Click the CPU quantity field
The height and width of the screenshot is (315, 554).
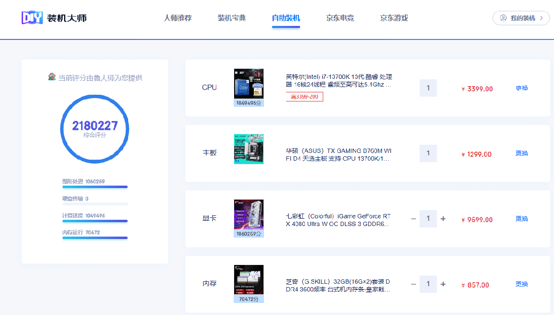point(428,88)
